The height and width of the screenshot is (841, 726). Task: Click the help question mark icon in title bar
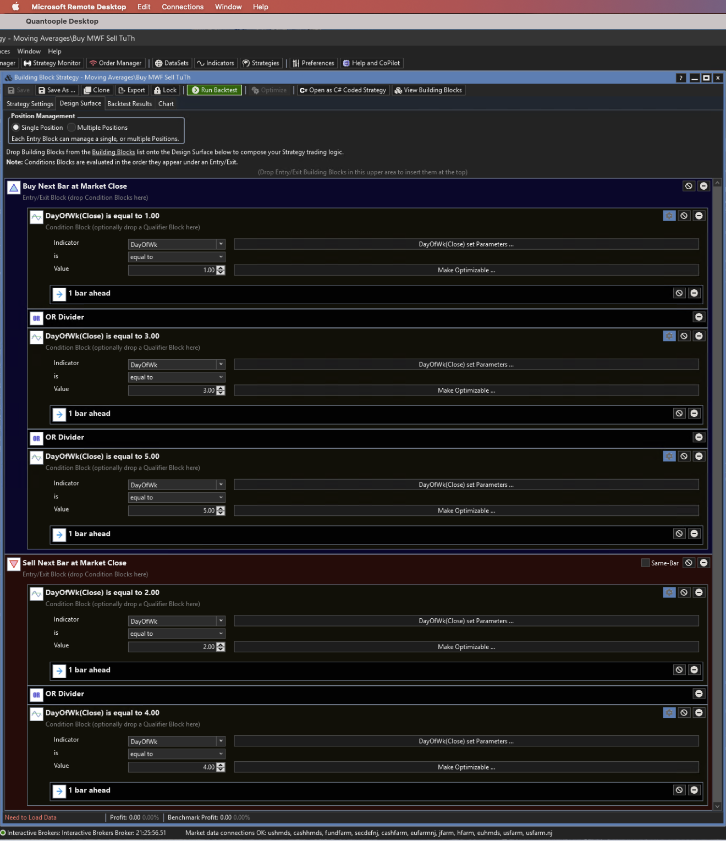(x=681, y=78)
